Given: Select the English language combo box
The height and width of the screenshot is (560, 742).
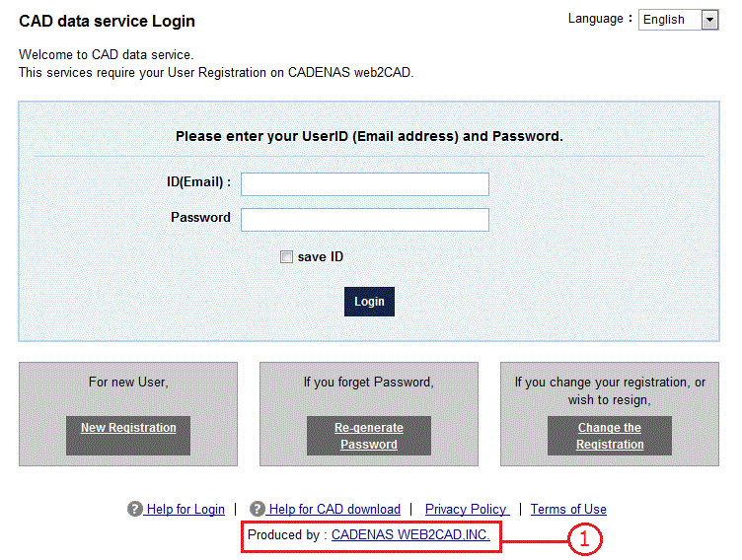Looking at the screenshot, I should click(670, 20).
